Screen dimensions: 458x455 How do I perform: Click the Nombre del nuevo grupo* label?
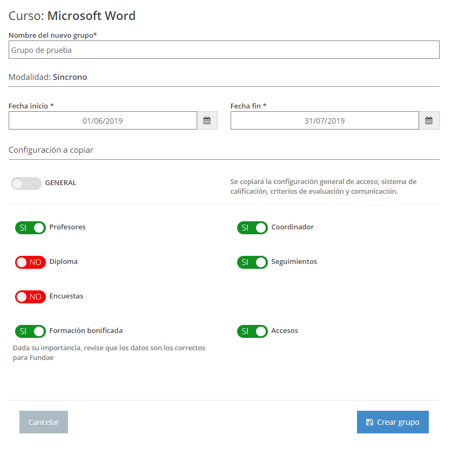click(x=52, y=35)
